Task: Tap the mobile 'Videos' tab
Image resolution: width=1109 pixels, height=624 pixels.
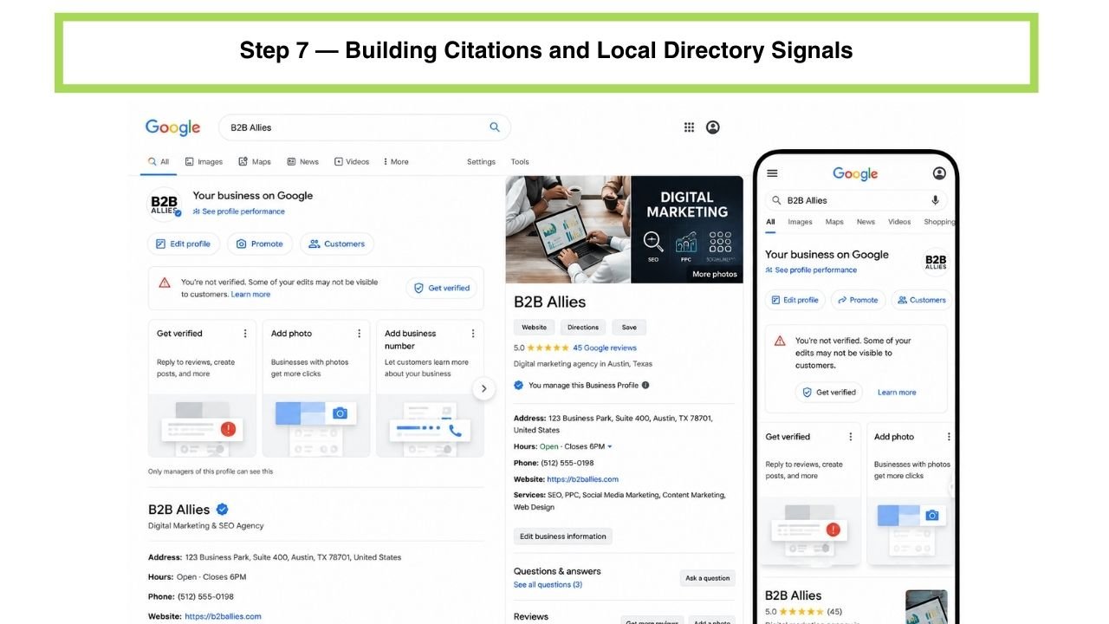Action: [899, 222]
